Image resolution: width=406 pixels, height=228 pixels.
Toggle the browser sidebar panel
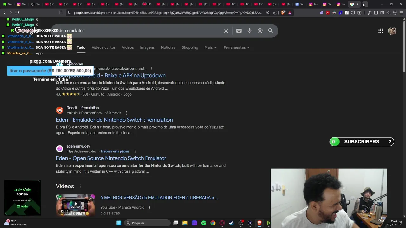point(376,13)
